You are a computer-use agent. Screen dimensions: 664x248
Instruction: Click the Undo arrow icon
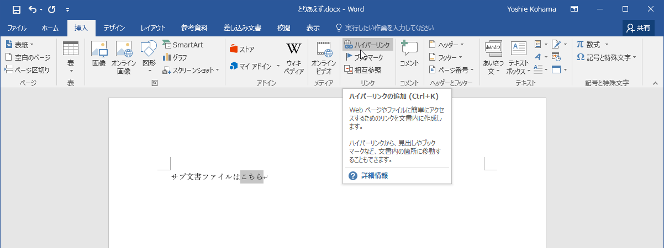pyautogui.click(x=33, y=9)
